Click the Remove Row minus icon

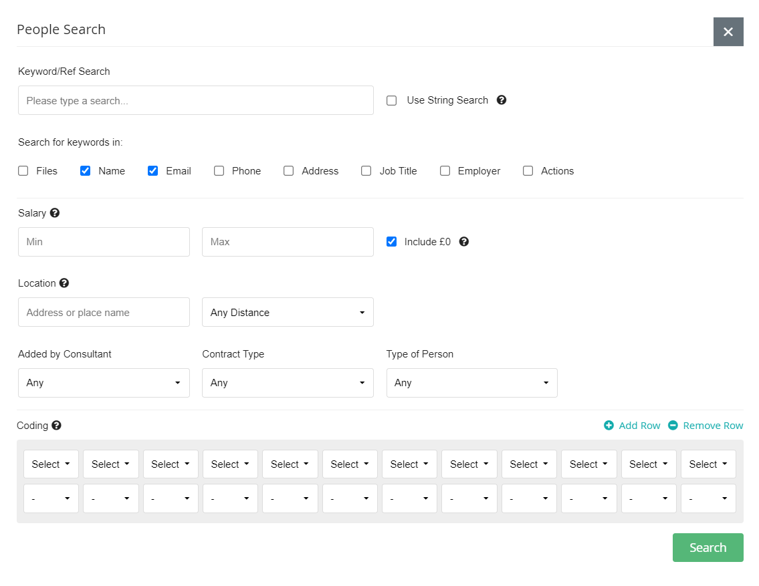click(x=673, y=426)
